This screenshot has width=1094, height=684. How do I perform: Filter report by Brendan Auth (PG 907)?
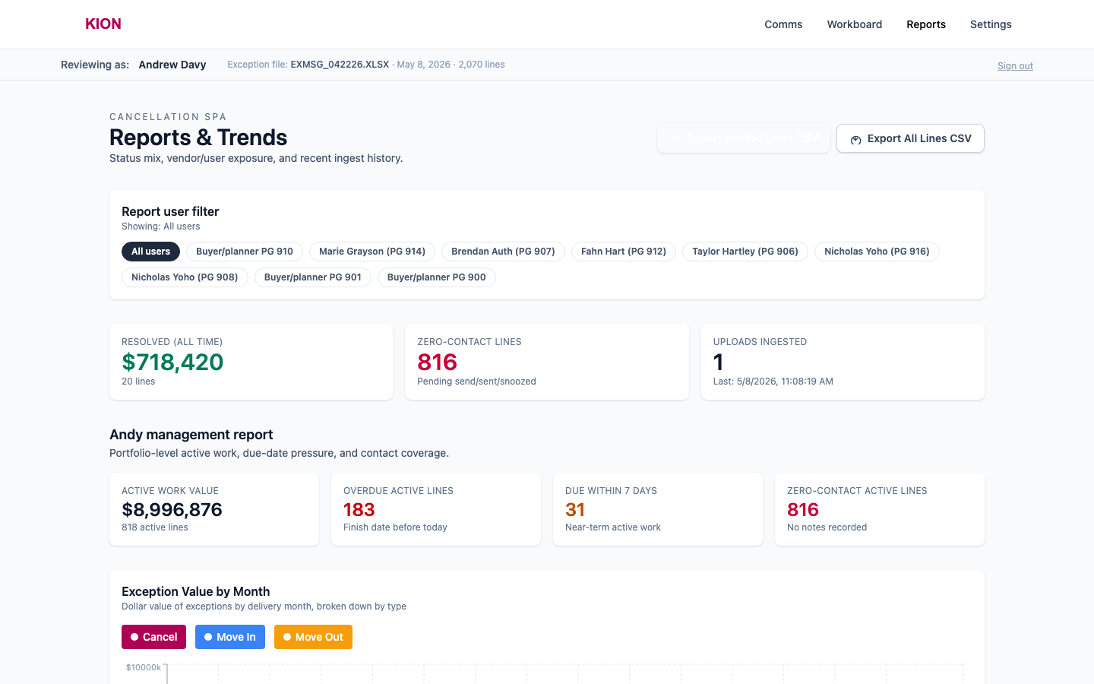[x=503, y=252]
